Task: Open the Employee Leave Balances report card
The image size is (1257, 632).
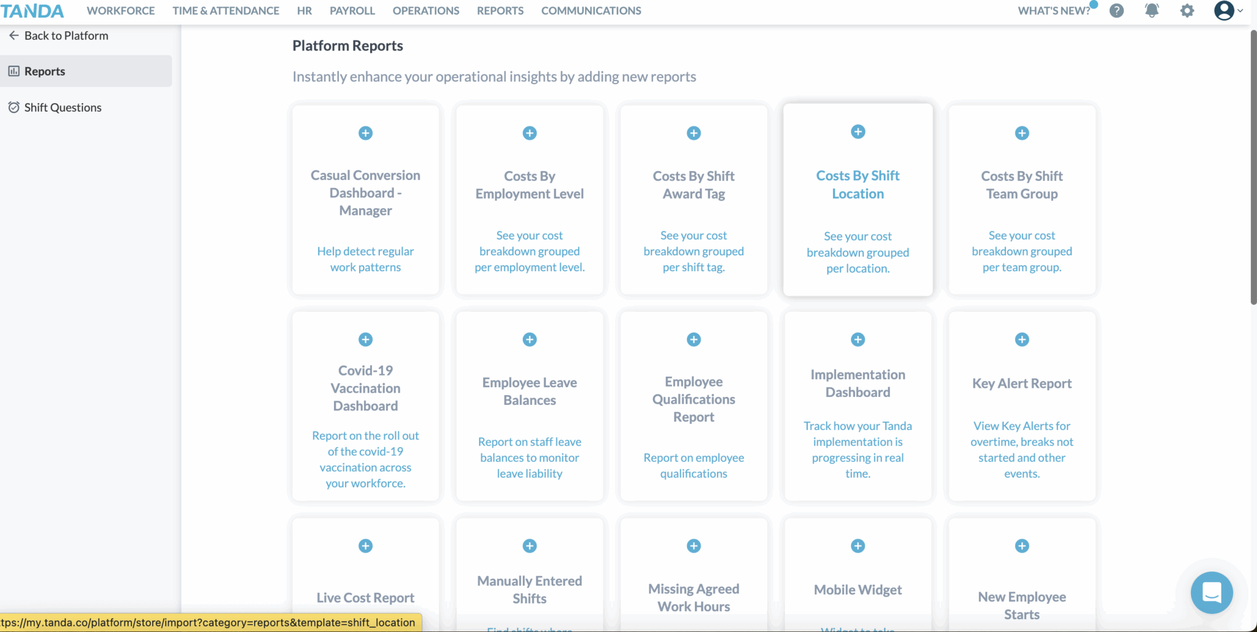Action: tap(530, 391)
